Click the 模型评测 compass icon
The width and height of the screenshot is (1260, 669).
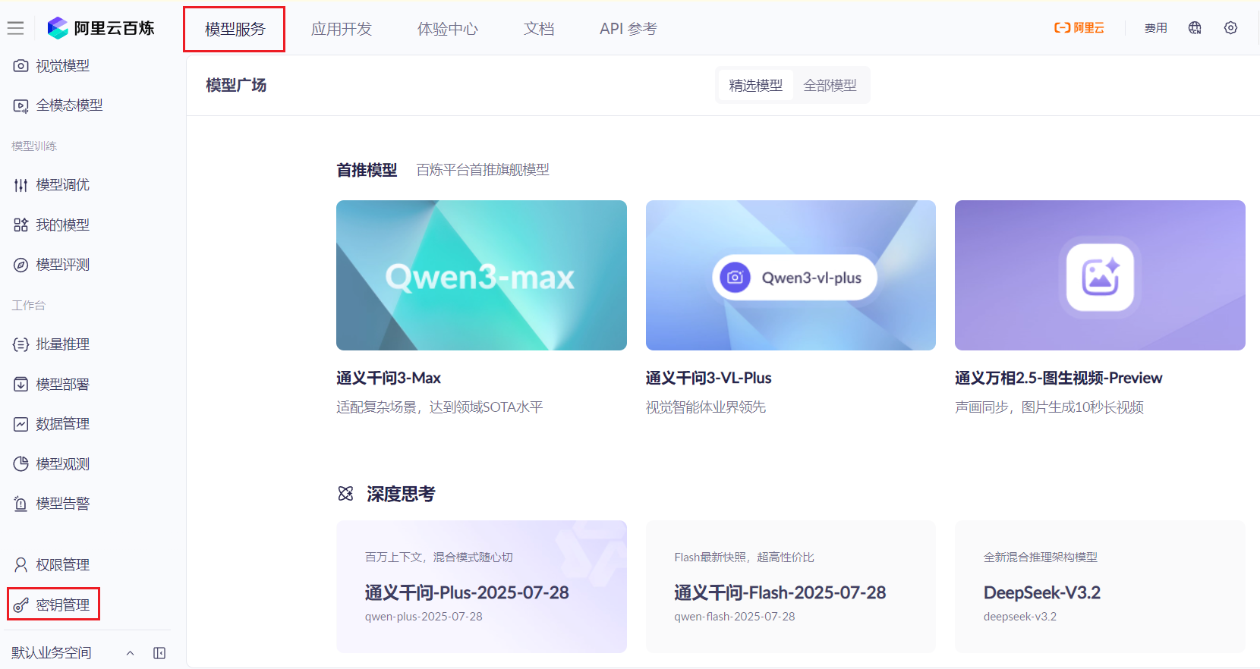[21, 265]
